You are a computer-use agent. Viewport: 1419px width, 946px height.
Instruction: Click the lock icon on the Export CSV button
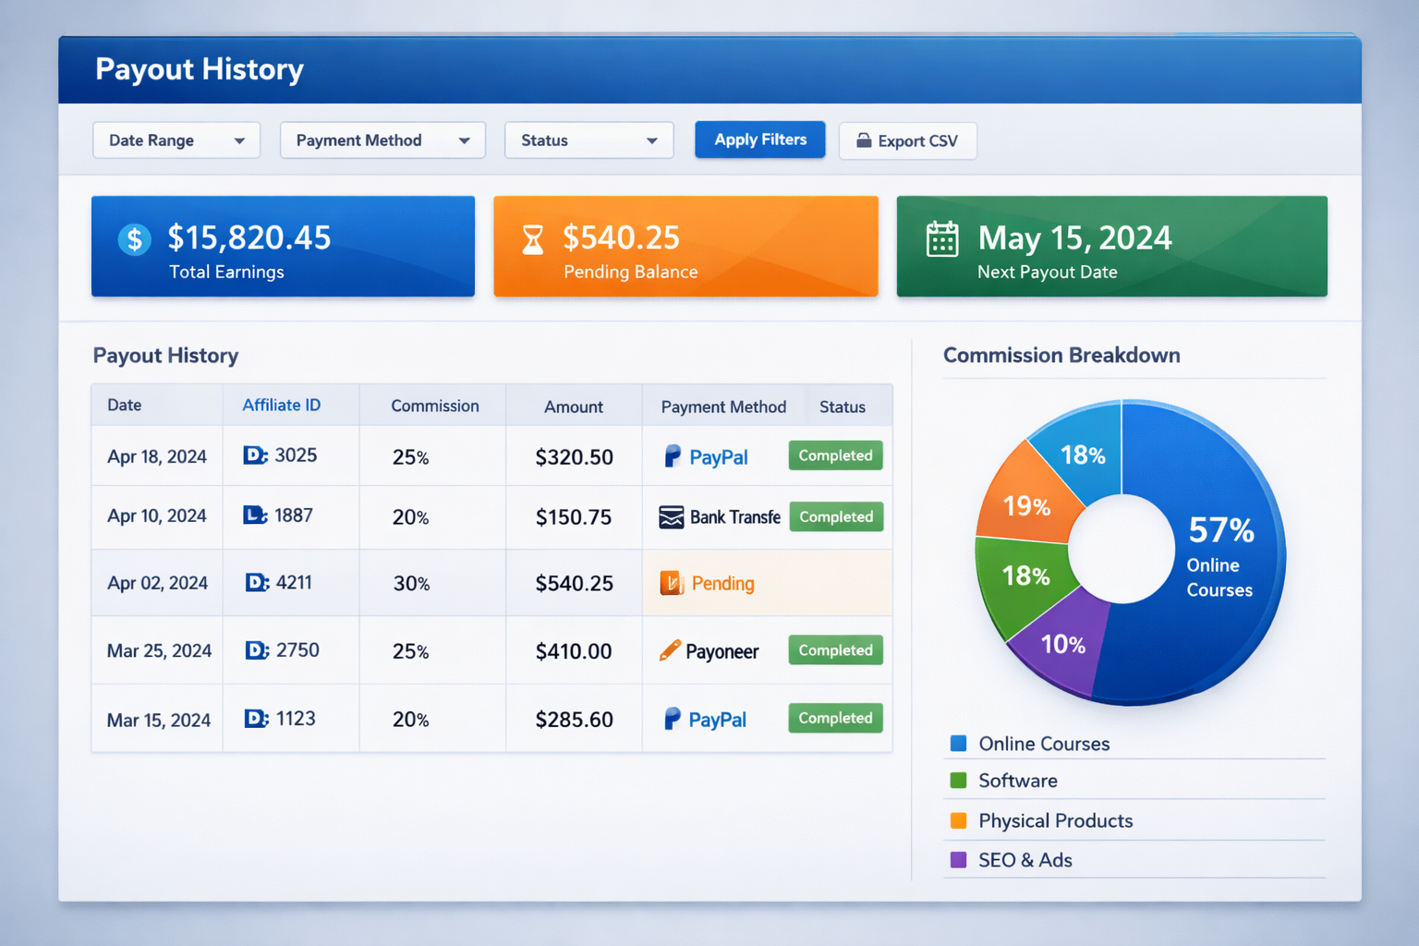[x=865, y=140]
